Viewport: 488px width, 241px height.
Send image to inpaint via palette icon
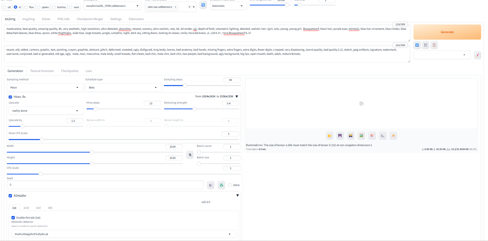pyautogui.click(x=372, y=136)
